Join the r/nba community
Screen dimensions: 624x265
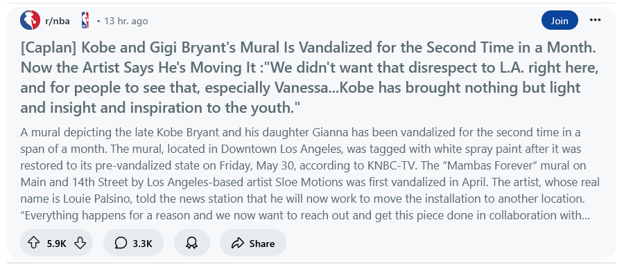560,20
